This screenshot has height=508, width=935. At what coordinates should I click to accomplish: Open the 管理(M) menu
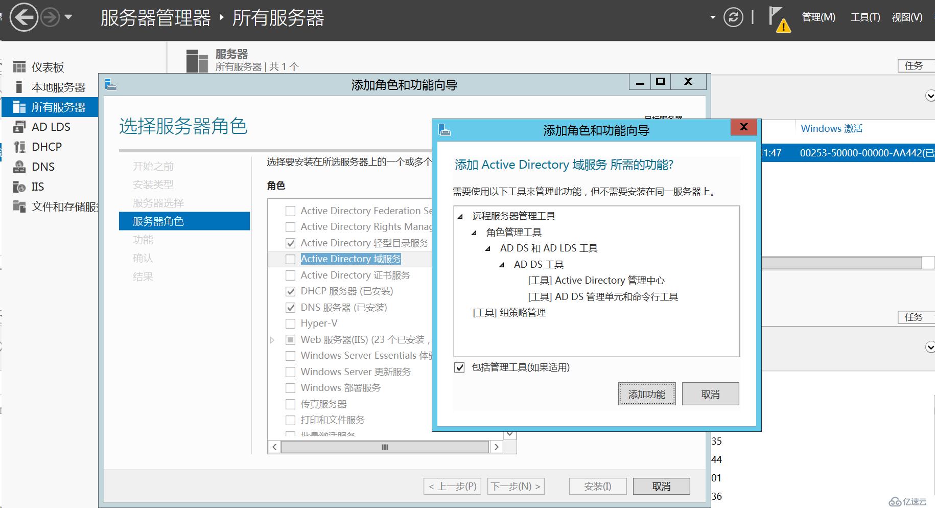tap(819, 17)
